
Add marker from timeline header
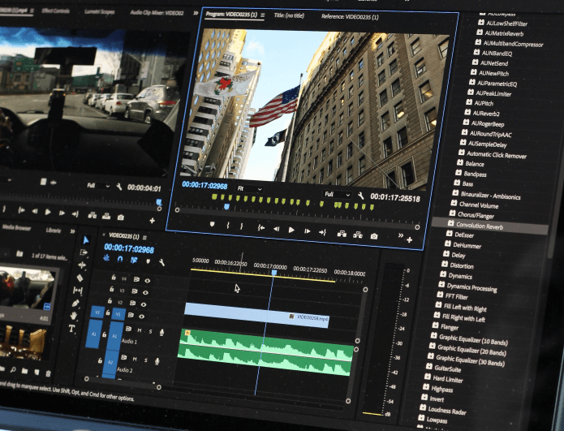pyautogui.click(x=148, y=261)
